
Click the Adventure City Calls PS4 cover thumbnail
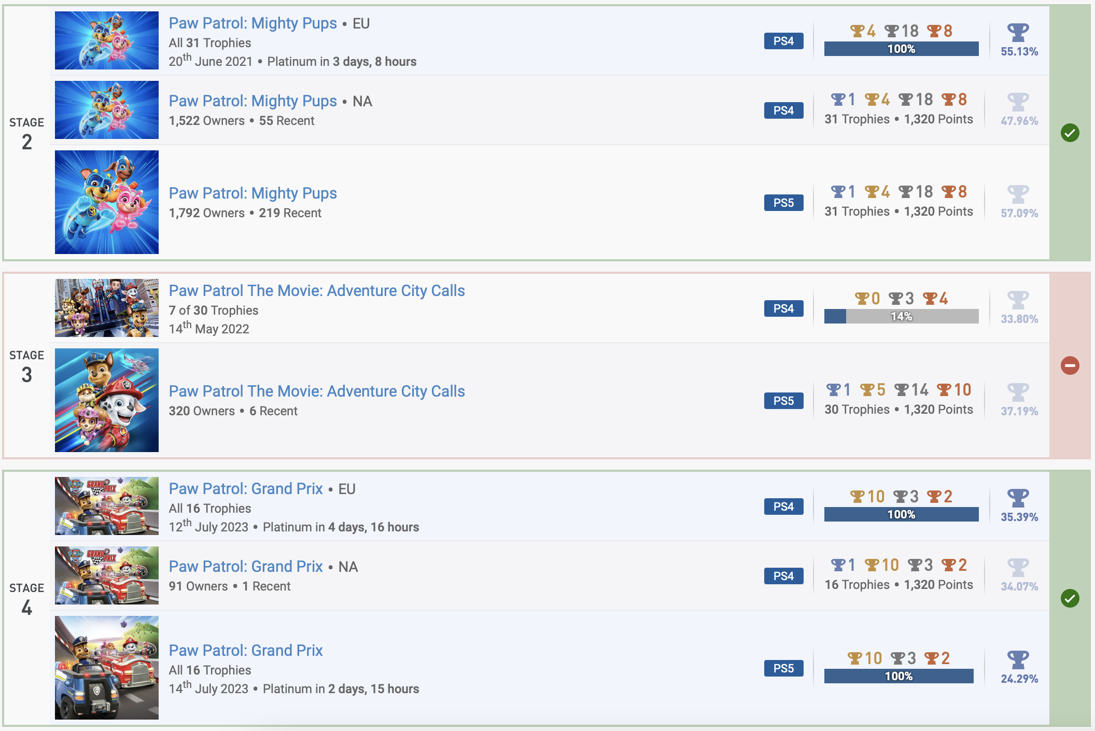coord(107,308)
